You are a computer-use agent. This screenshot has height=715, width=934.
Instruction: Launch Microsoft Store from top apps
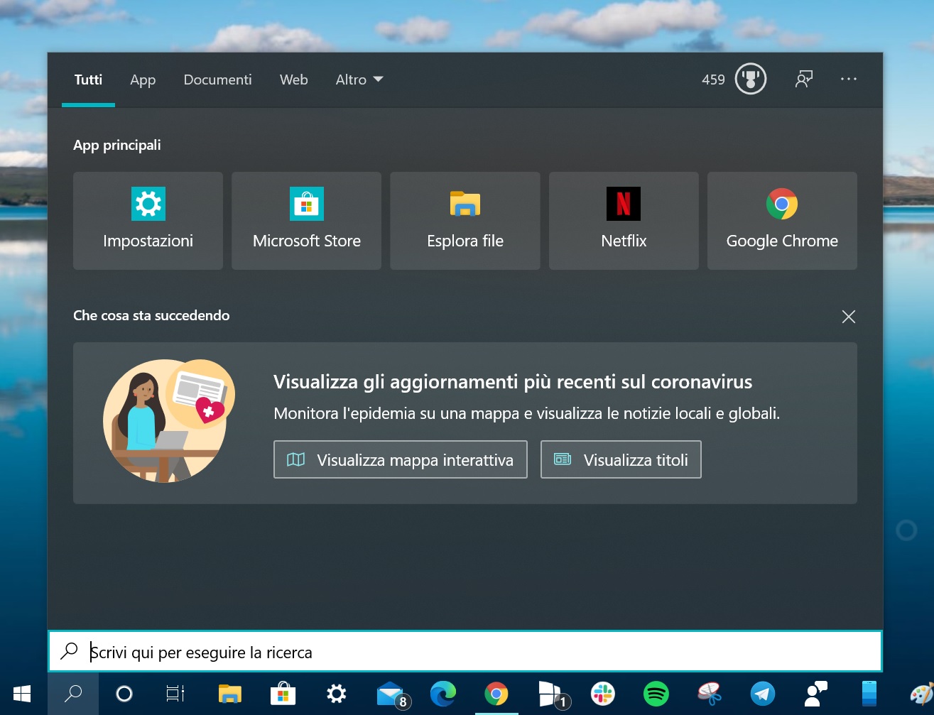click(x=306, y=221)
